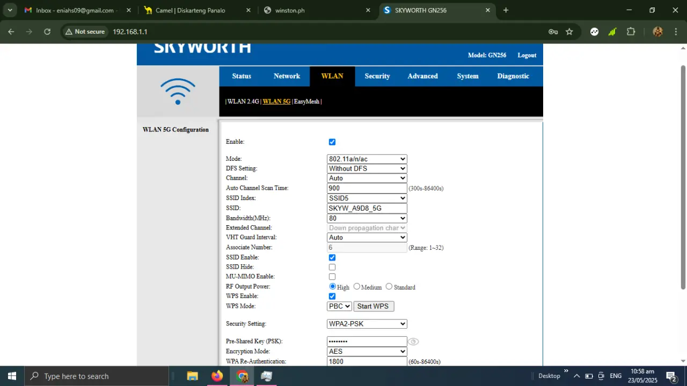Go to the Advanced tab
The width and height of the screenshot is (687, 386).
[x=422, y=76]
